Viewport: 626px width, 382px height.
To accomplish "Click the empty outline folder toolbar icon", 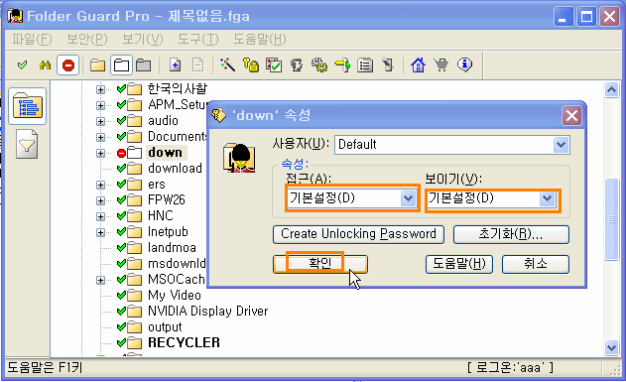I will pos(121,65).
